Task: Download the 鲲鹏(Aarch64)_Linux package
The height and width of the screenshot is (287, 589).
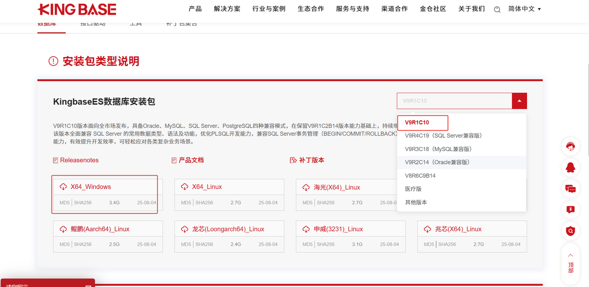Action: (x=100, y=229)
